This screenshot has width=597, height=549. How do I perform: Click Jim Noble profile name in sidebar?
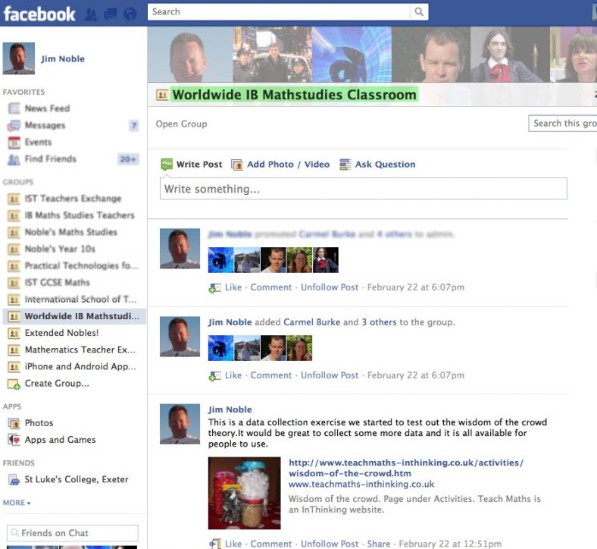point(63,58)
